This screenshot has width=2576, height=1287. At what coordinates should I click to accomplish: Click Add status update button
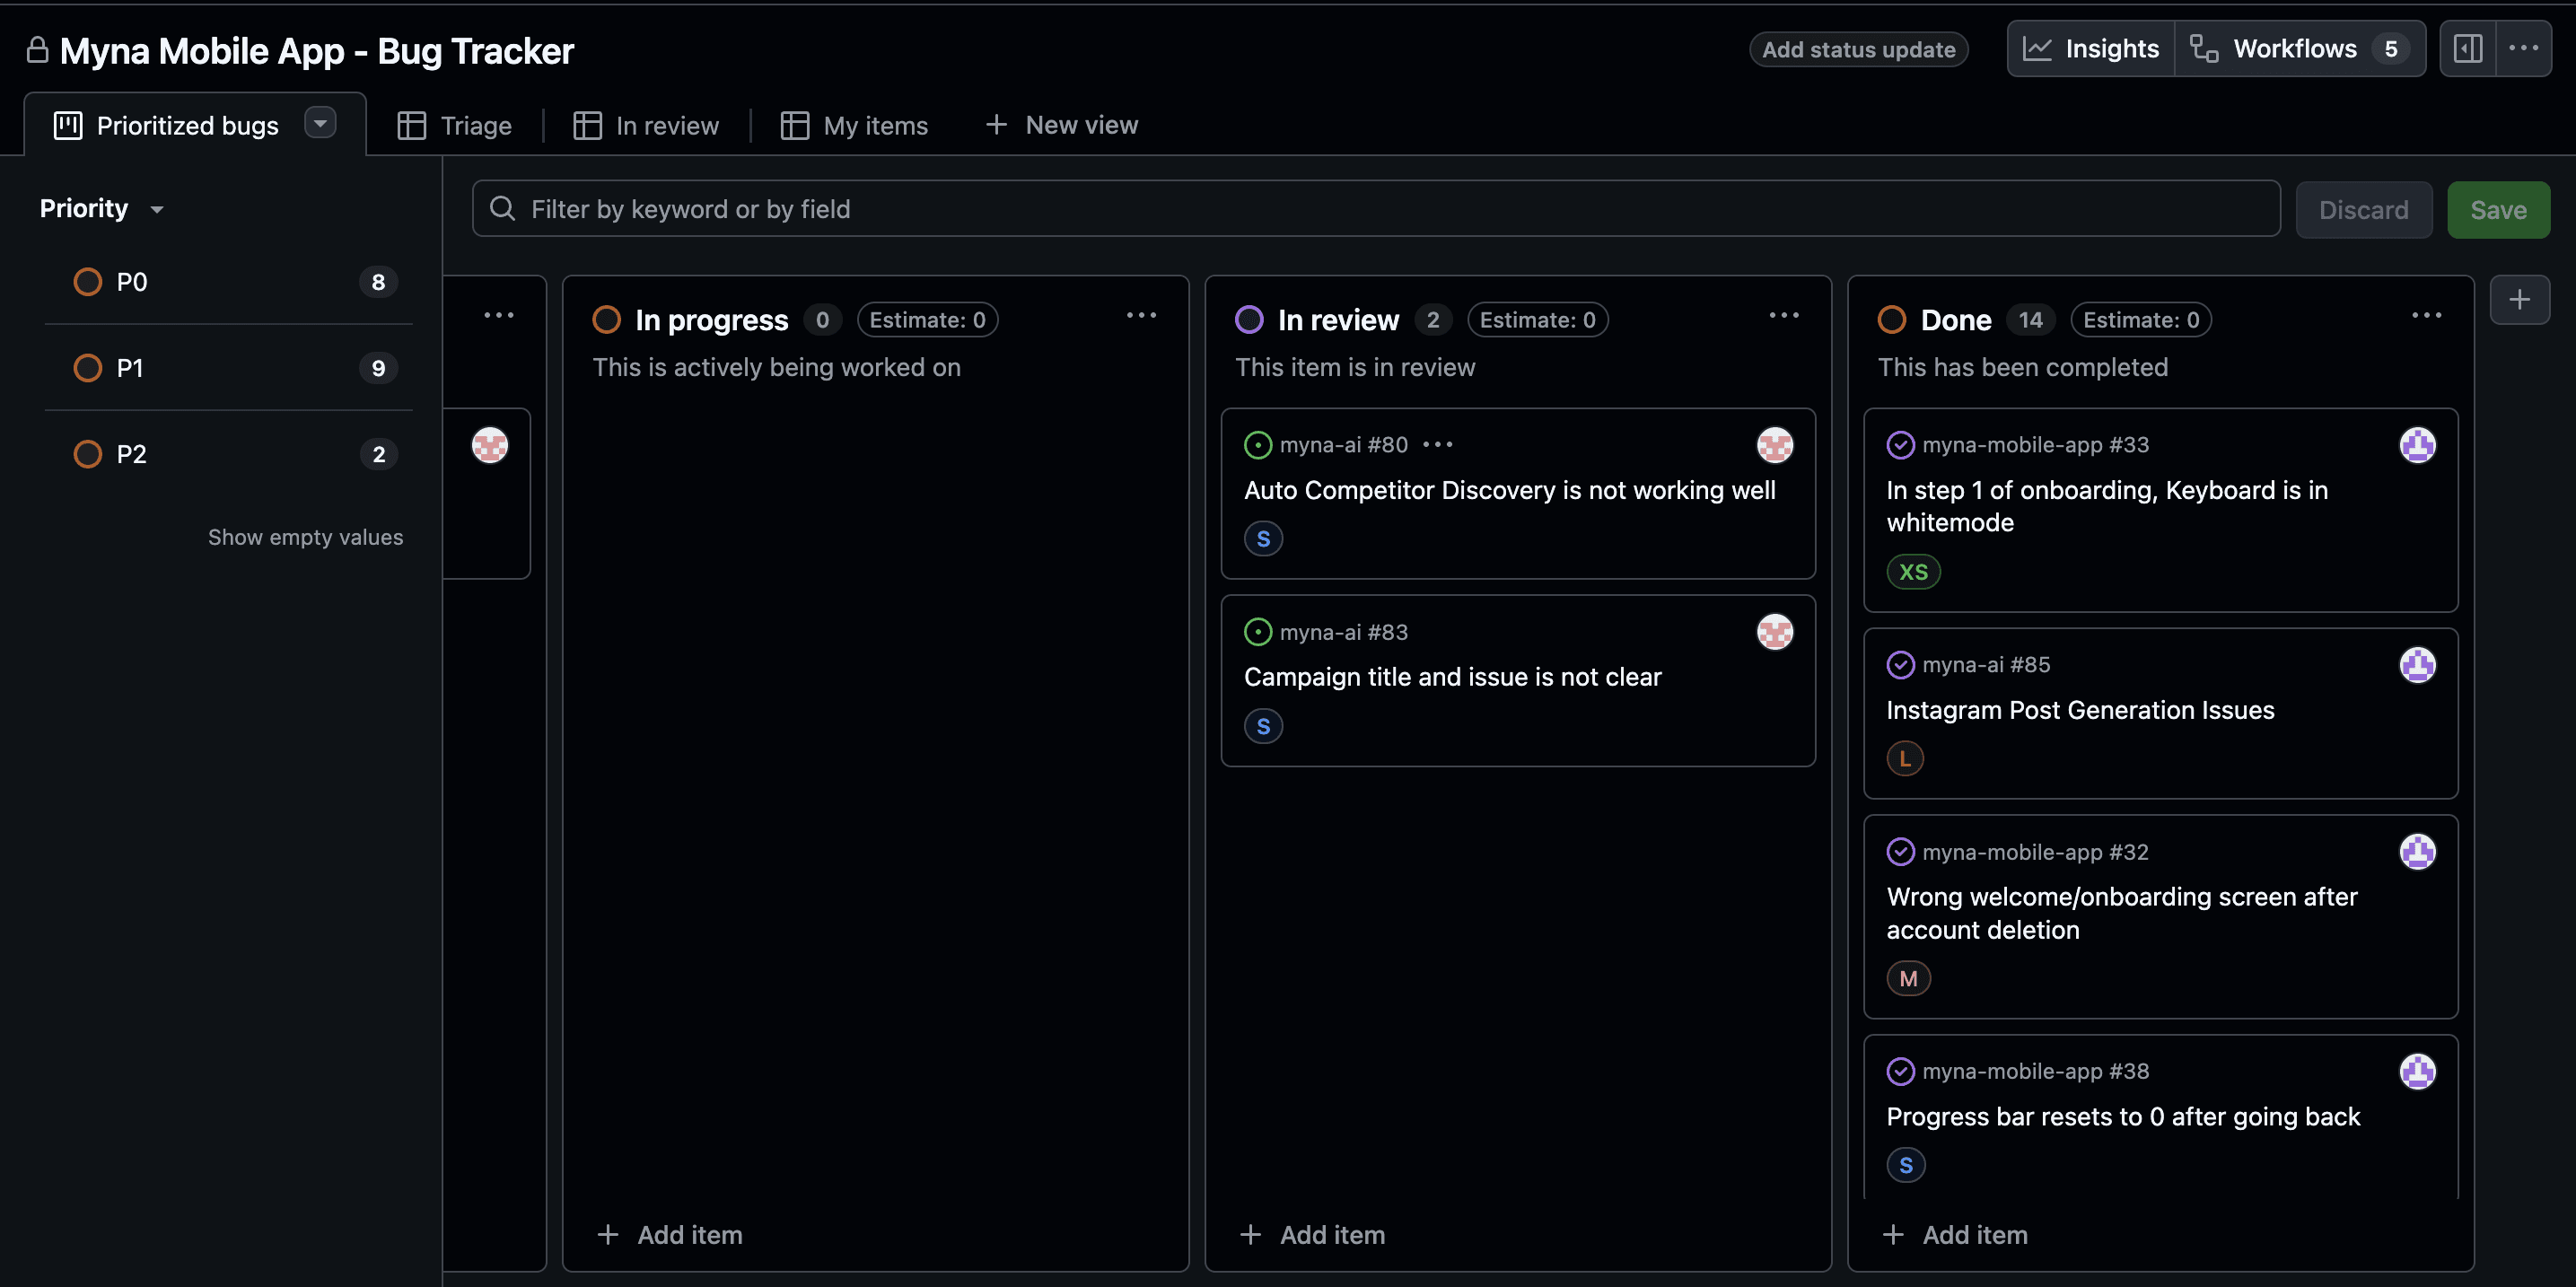[x=1858, y=49]
